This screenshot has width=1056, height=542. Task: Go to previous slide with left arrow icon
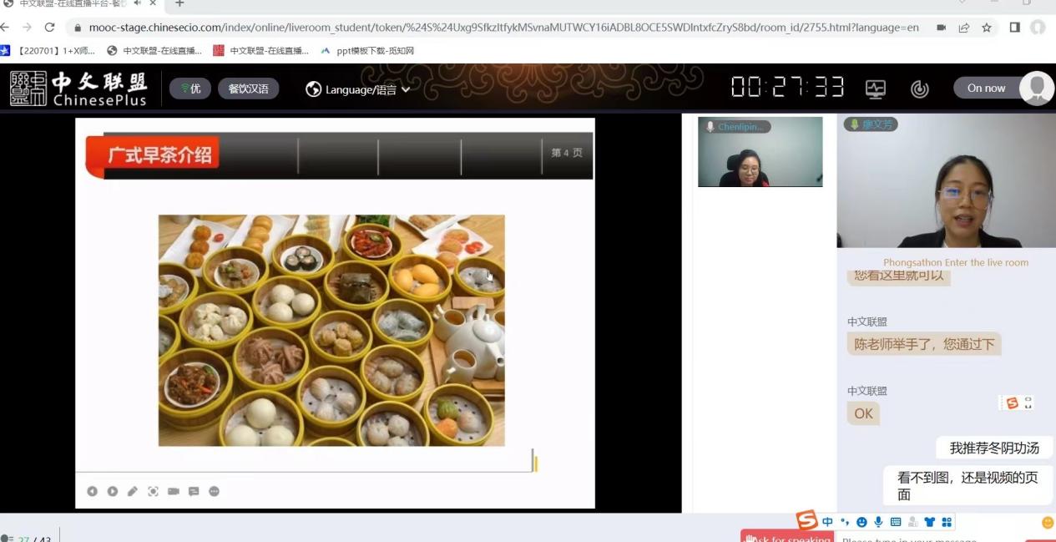point(92,491)
